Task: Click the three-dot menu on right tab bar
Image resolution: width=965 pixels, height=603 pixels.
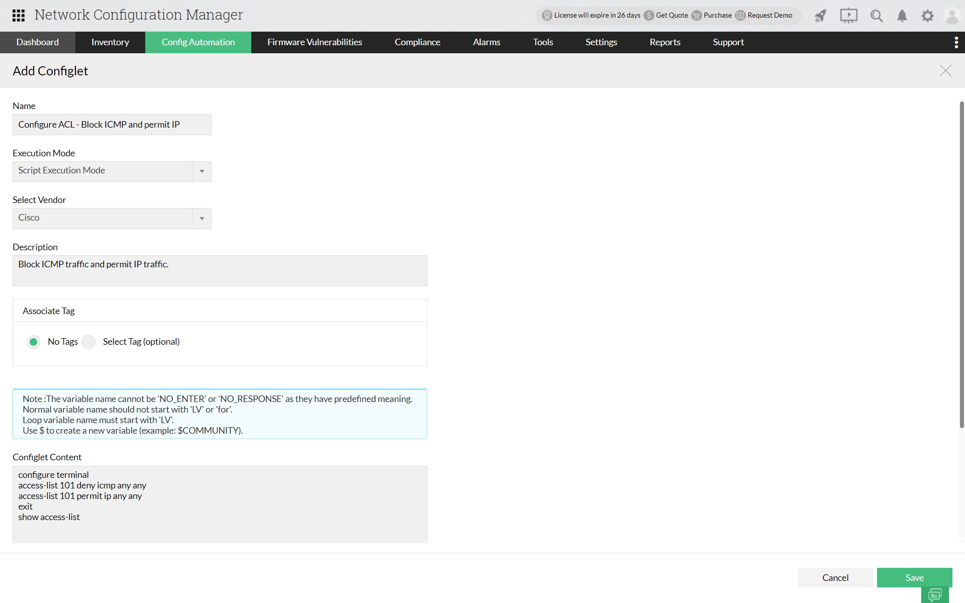Action: click(x=956, y=42)
